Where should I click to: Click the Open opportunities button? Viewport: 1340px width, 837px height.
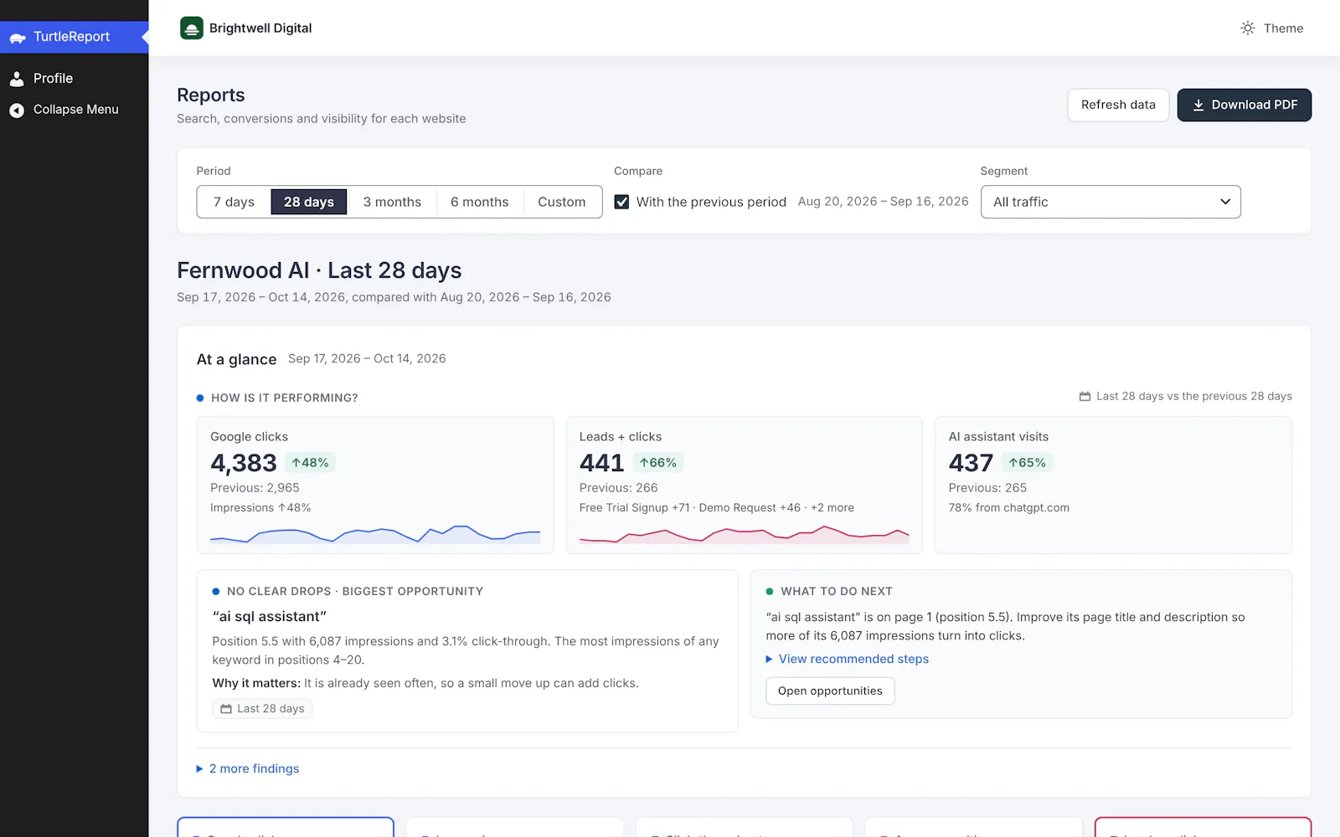tap(830, 691)
